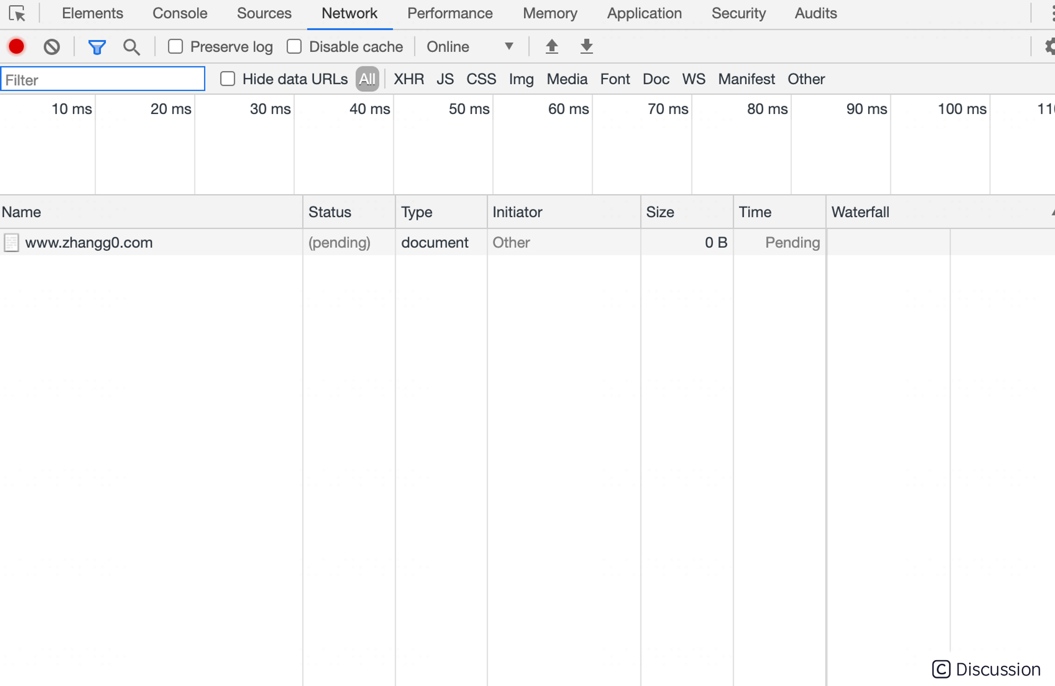The height and width of the screenshot is (686, 1055).
Task: Sort by Time column header
Action: (x=780, y=212)
